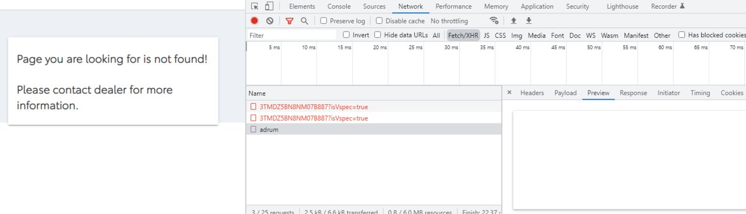Open the Memory tab
This screenshot has height=214, width=746.
click(496, 6)
